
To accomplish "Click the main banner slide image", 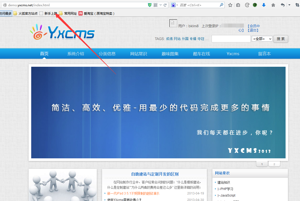I will point(158,113).
